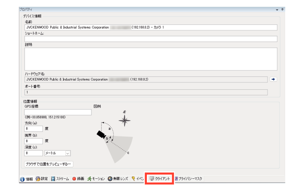Open the プロパティ panel dropdown arrow
The image size is (304, 190).
tap(277, 10)
